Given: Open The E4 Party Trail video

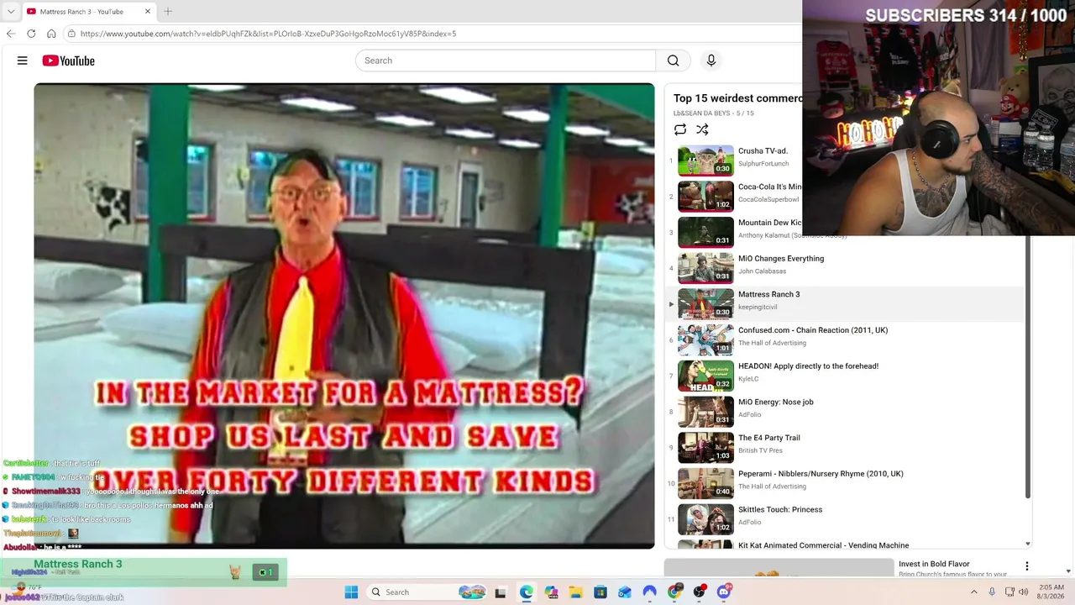Looking at the screenshot, I should [x=769, y=438].
